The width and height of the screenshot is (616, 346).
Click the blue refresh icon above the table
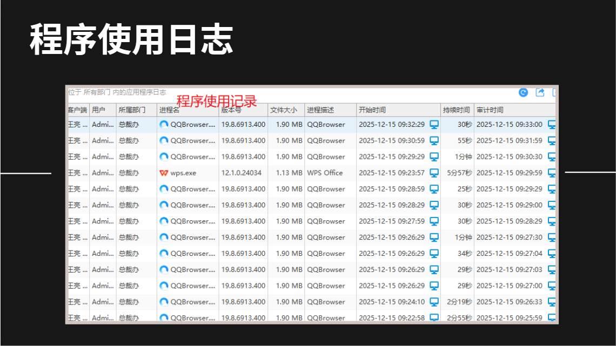pyautogui.click(x=523, y=93)
